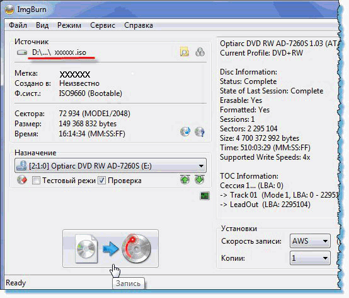Click the load tray down-arrow icon
This screenshot has height=298, width=349.
[200, 179]
